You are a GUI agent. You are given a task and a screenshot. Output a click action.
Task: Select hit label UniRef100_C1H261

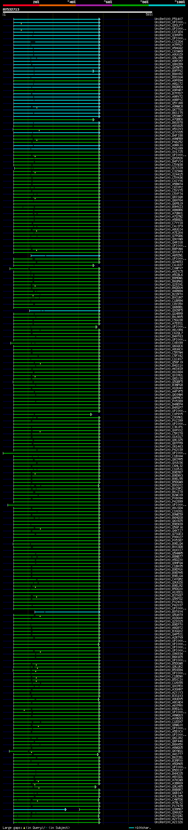169,511
